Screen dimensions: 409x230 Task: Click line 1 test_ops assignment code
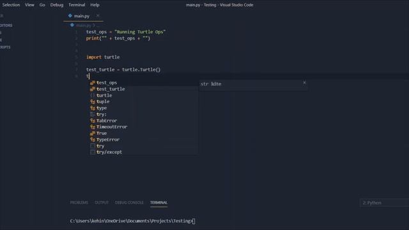click(x=126, y=32)
